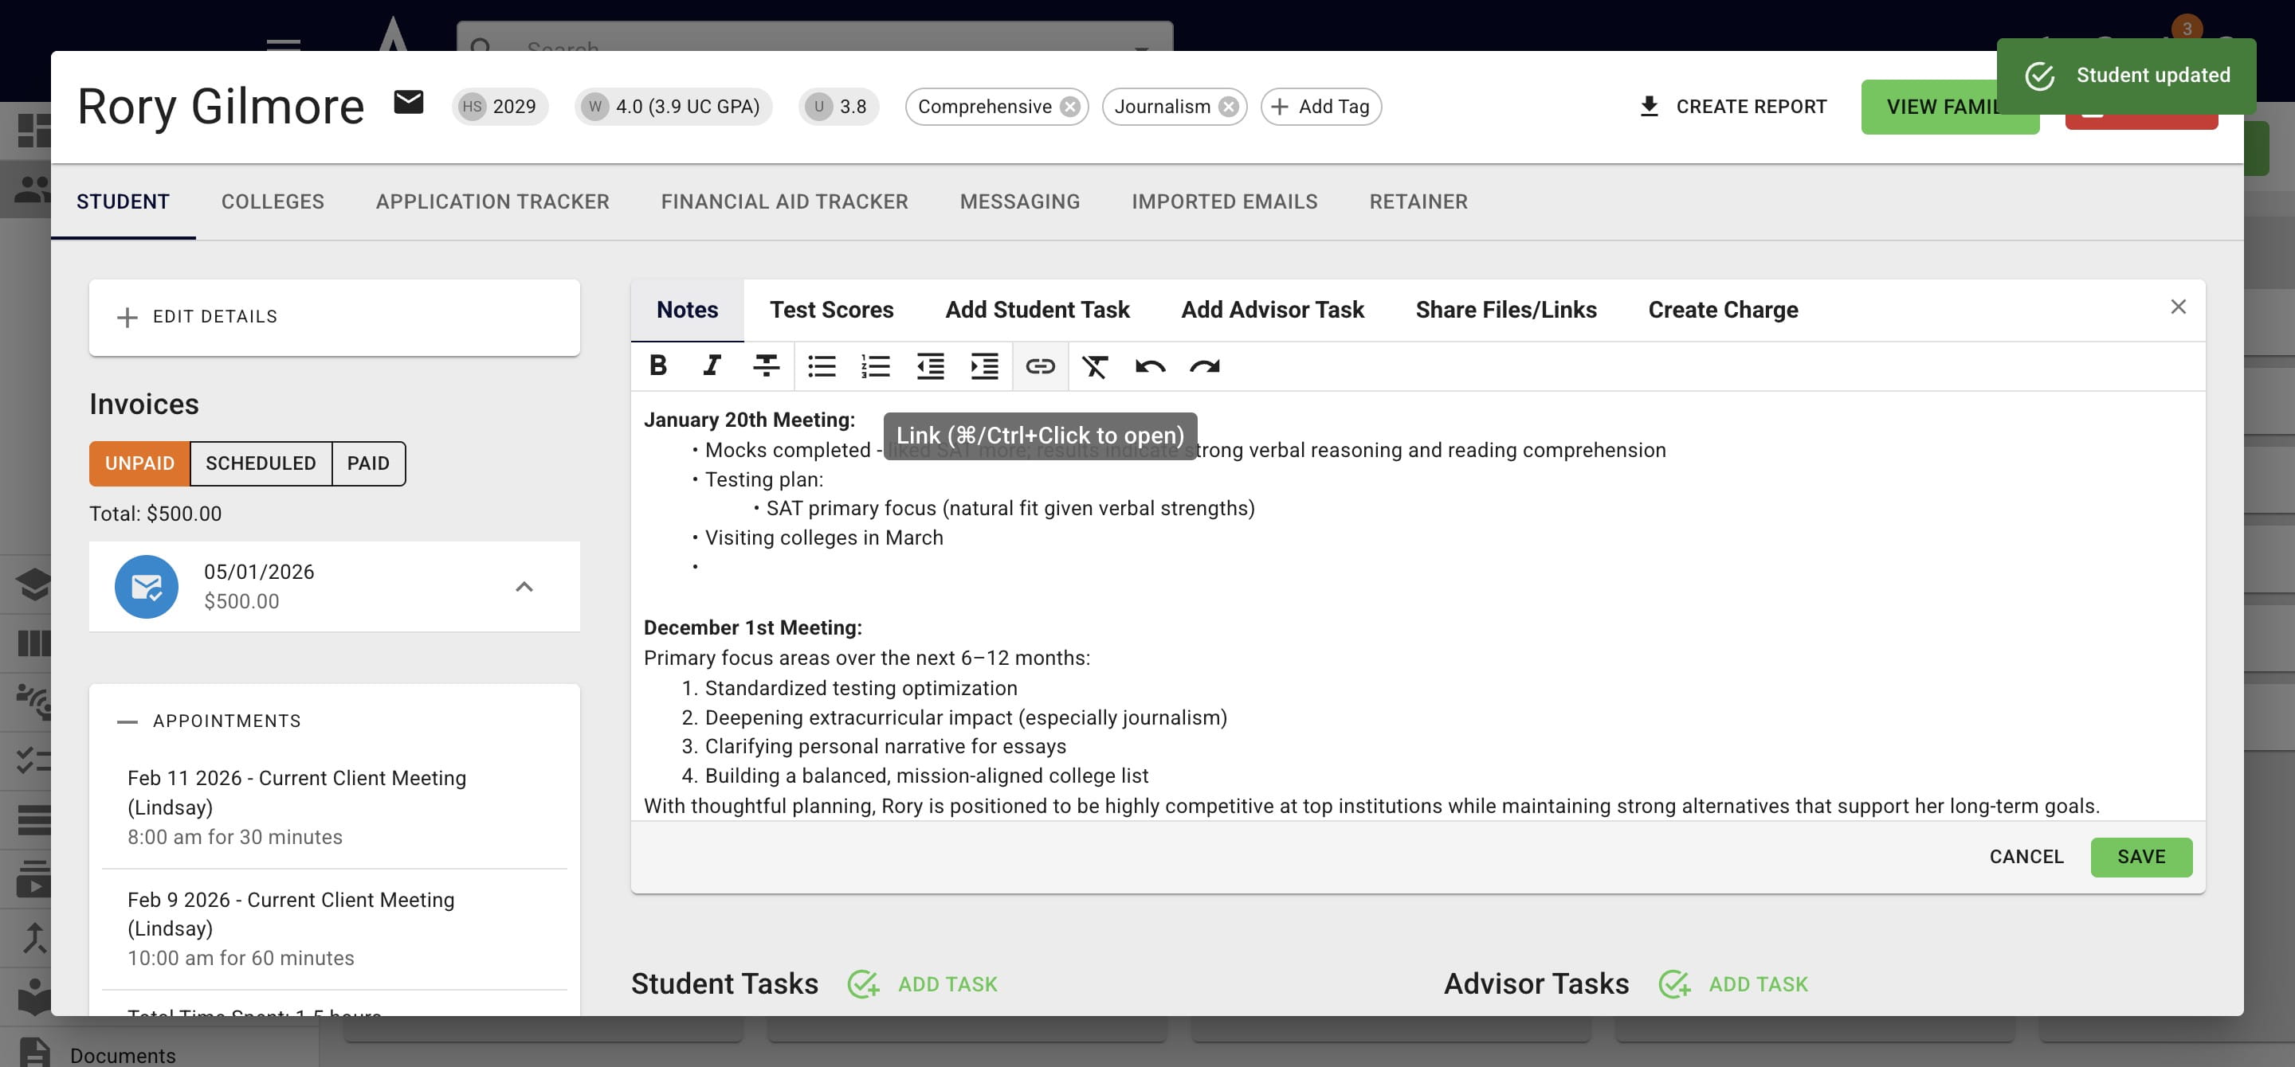2295x1067 pixels.
Task: Switch to the Test Scores panel tab
Action: coord(831,310)
